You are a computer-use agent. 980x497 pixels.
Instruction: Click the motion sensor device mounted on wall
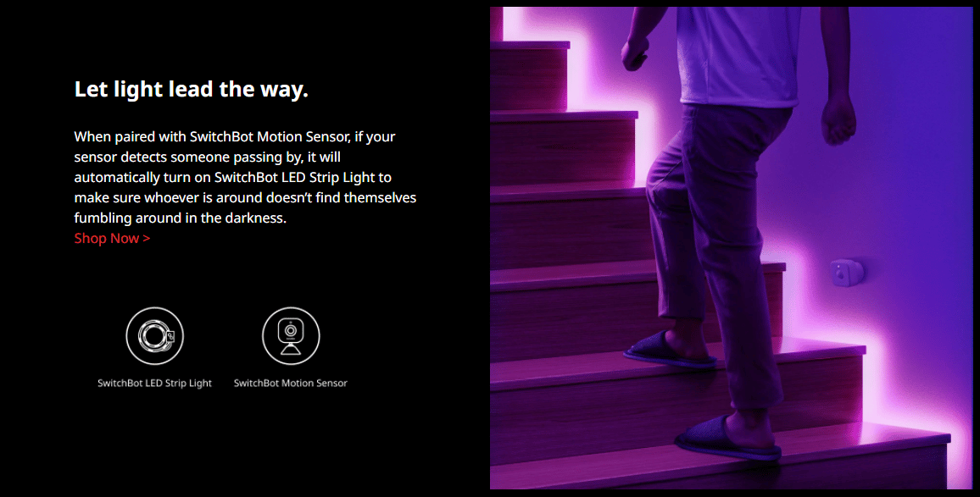point(847,273)
